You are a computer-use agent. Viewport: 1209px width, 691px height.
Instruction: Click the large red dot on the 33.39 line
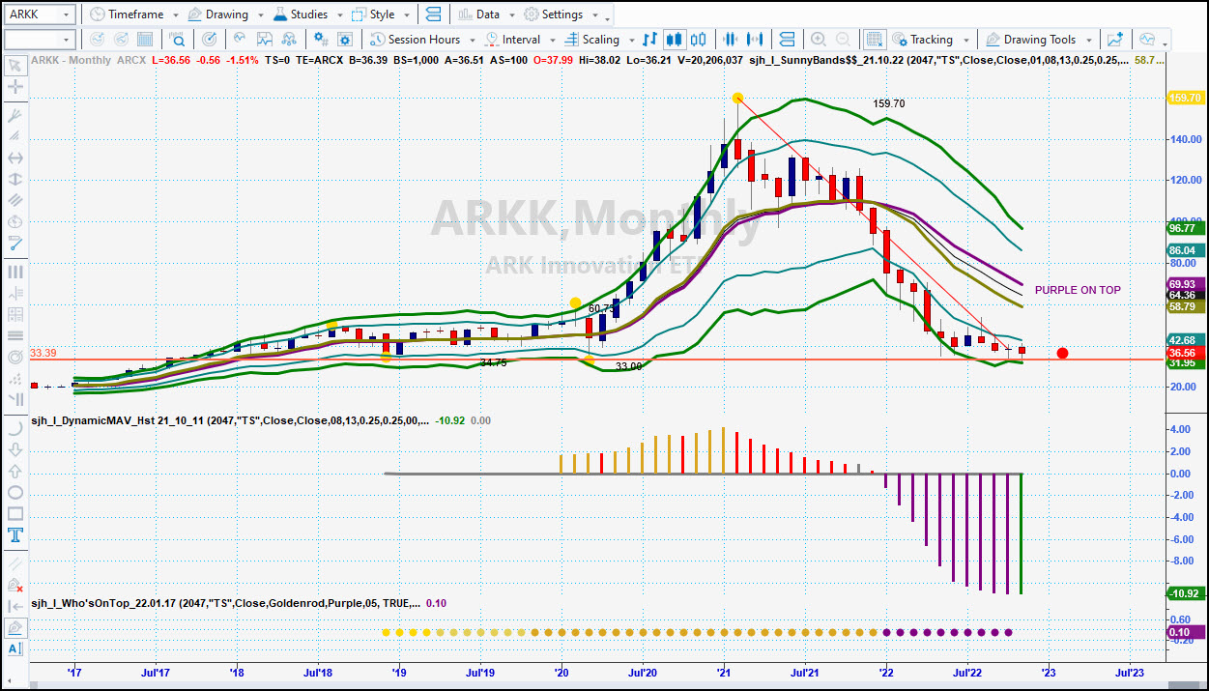click(1062, 353)
